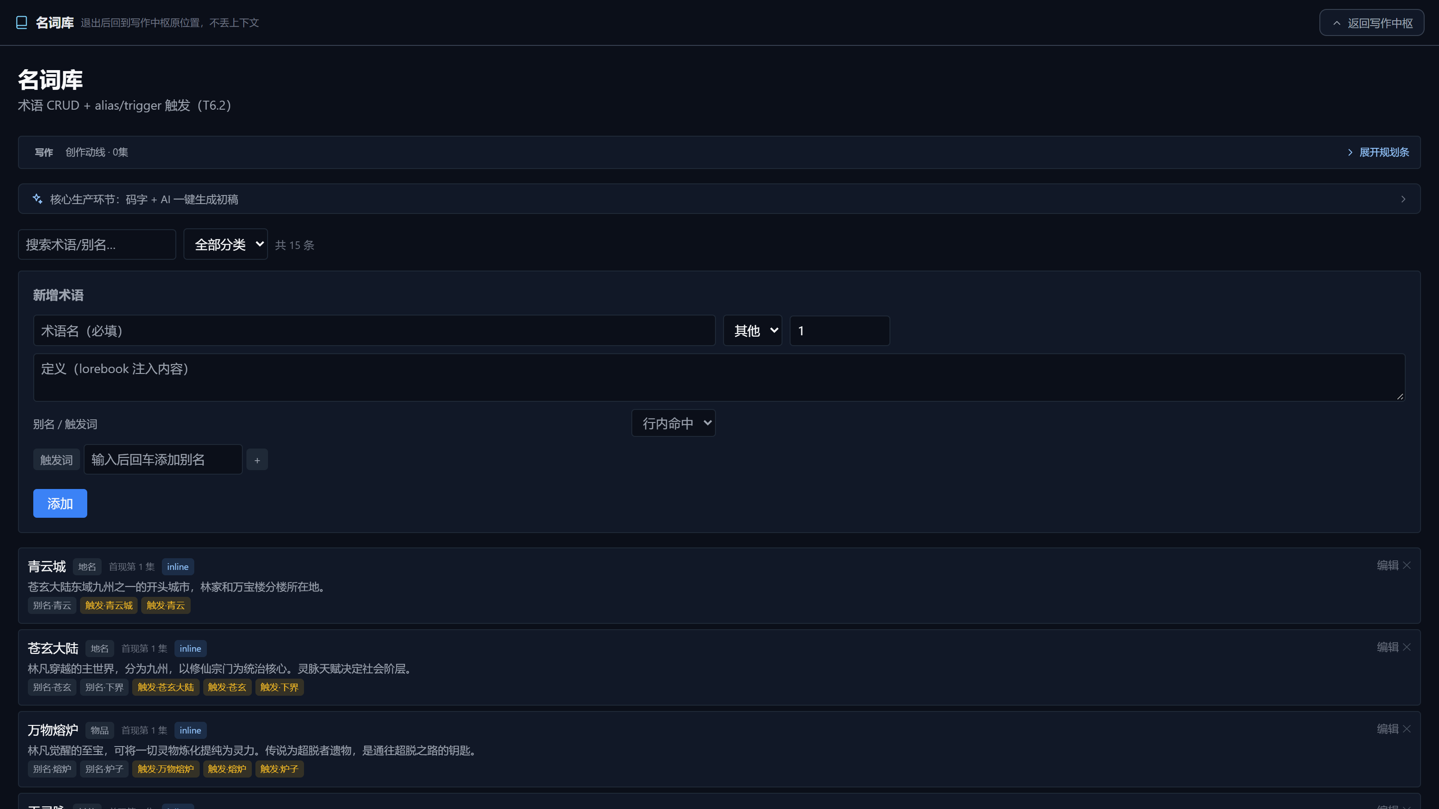
Task: Edit the 万物熔炉 entry
Action: [1387, 729]
